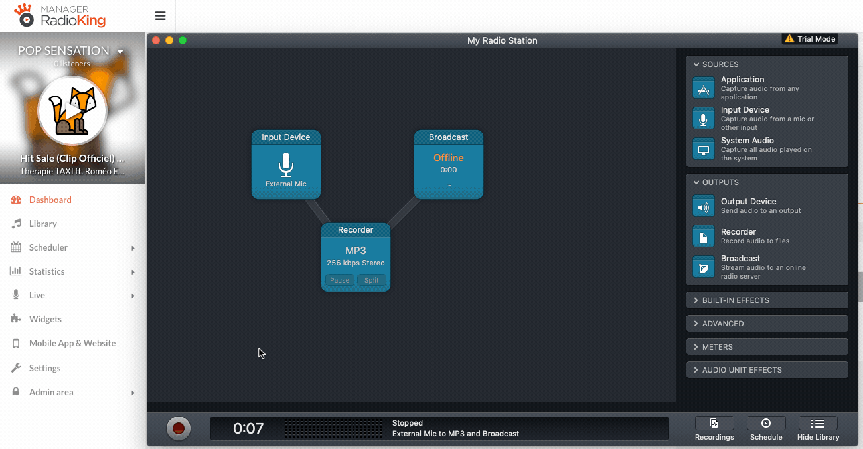Open the Statistics sidebar menu
Viewport: 863px width, 449px height.
pyautogui.click(x=46, y=271)
